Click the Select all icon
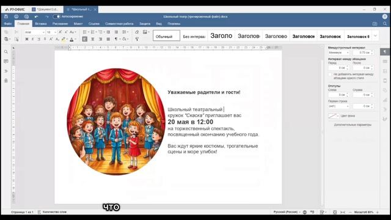 click(x=16, y=39)
